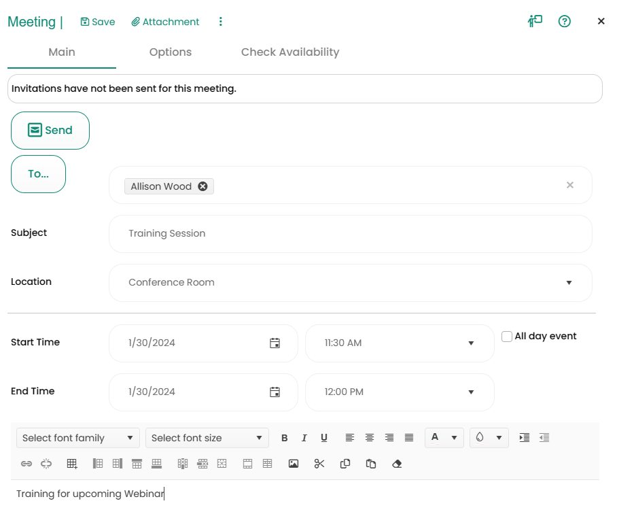Click the Save icon in header

tap(97, 22)
